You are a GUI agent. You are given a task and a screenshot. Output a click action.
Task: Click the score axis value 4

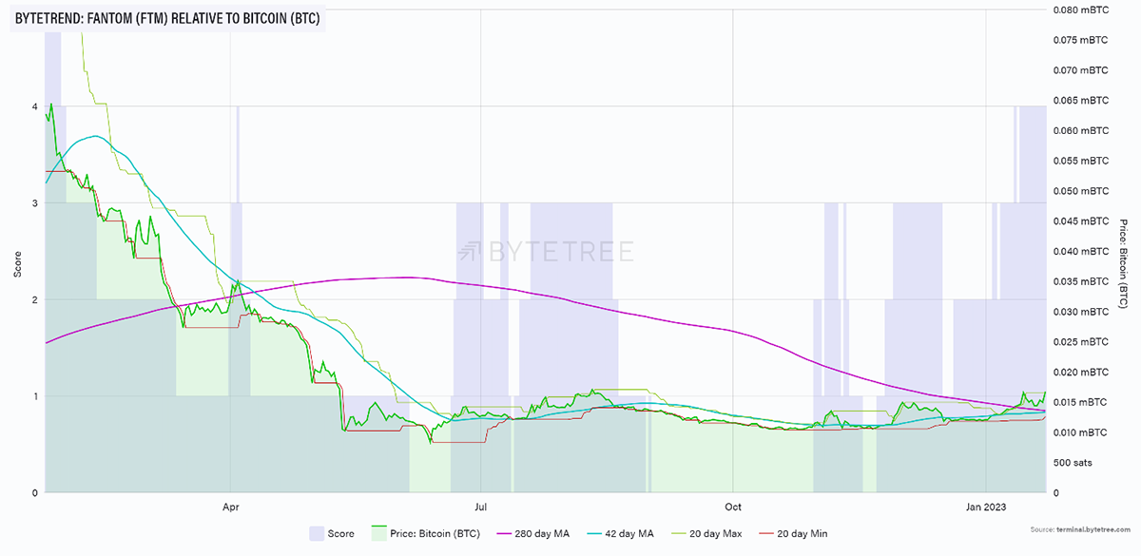pyautogui.click(x=34, y=106)
